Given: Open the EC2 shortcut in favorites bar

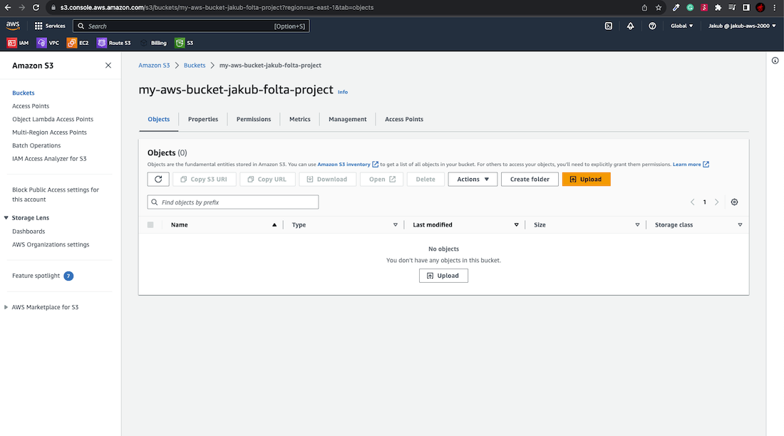Looking at the screenshot, I should [78, 43].
